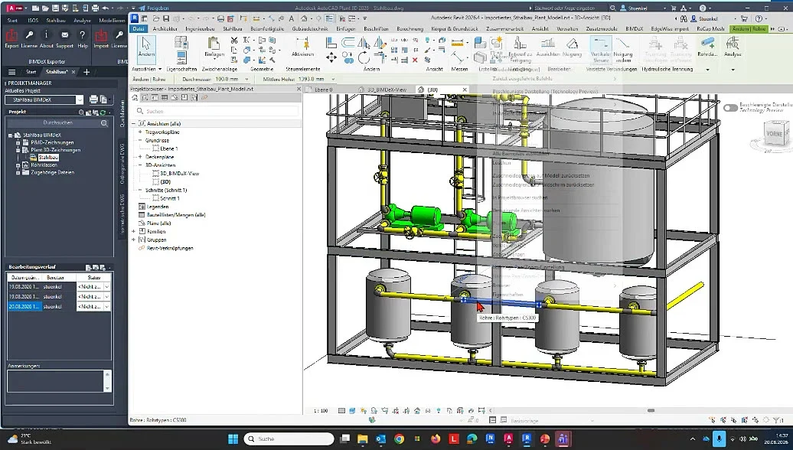Click the BIMDeX Import icon in AutoCAD
The height and width of the screenshot is (450, 793).
click(101, 35)
